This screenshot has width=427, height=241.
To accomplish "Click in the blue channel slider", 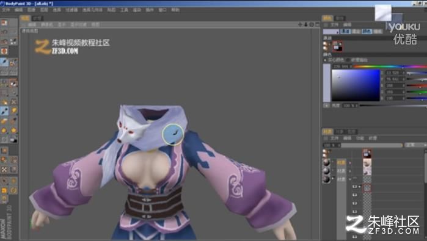I will pos(417,98).
